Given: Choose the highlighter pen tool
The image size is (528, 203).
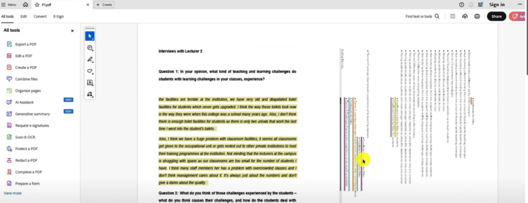Looking at the screenshot, I should 90,60.
